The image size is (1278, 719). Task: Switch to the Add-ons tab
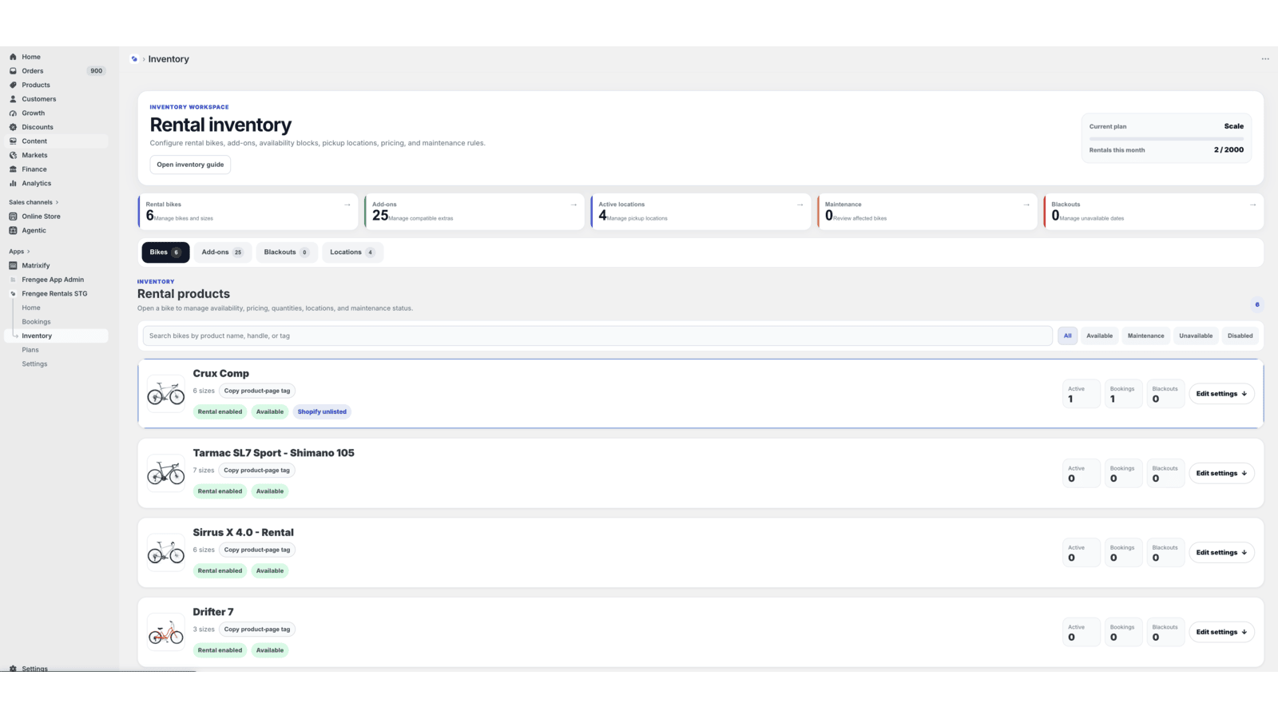(x=222, y=252)
